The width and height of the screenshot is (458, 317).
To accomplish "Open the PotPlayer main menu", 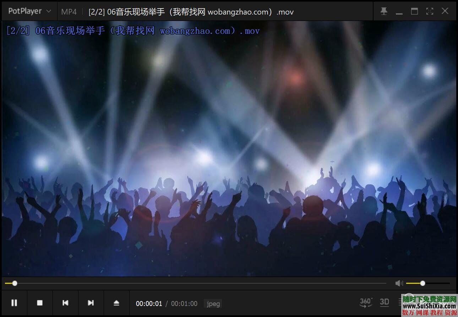I will tap(25, 11).
